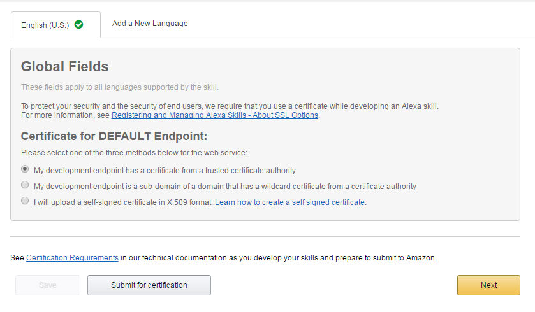
Task: Click the Certificate for DEFAULT Endpoint heading
Action: coord(114,136)
